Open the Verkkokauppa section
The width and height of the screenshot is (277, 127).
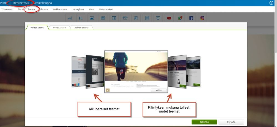[43, 3]
